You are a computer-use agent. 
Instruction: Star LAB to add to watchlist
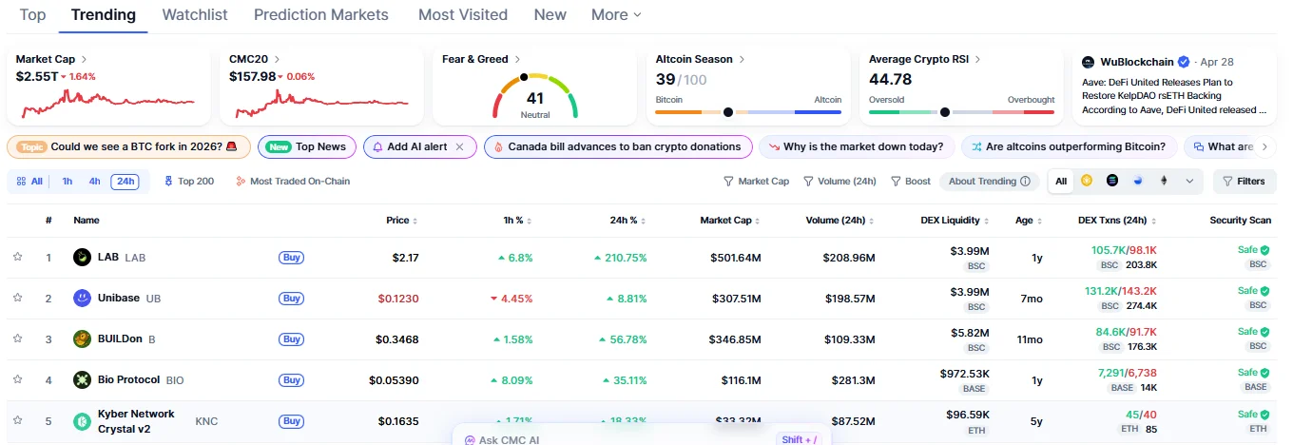click(17, 257)
